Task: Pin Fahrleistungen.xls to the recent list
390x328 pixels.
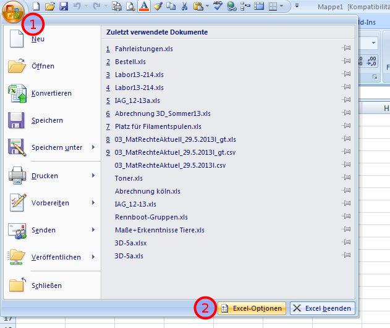Action: (x=346, y=48)
